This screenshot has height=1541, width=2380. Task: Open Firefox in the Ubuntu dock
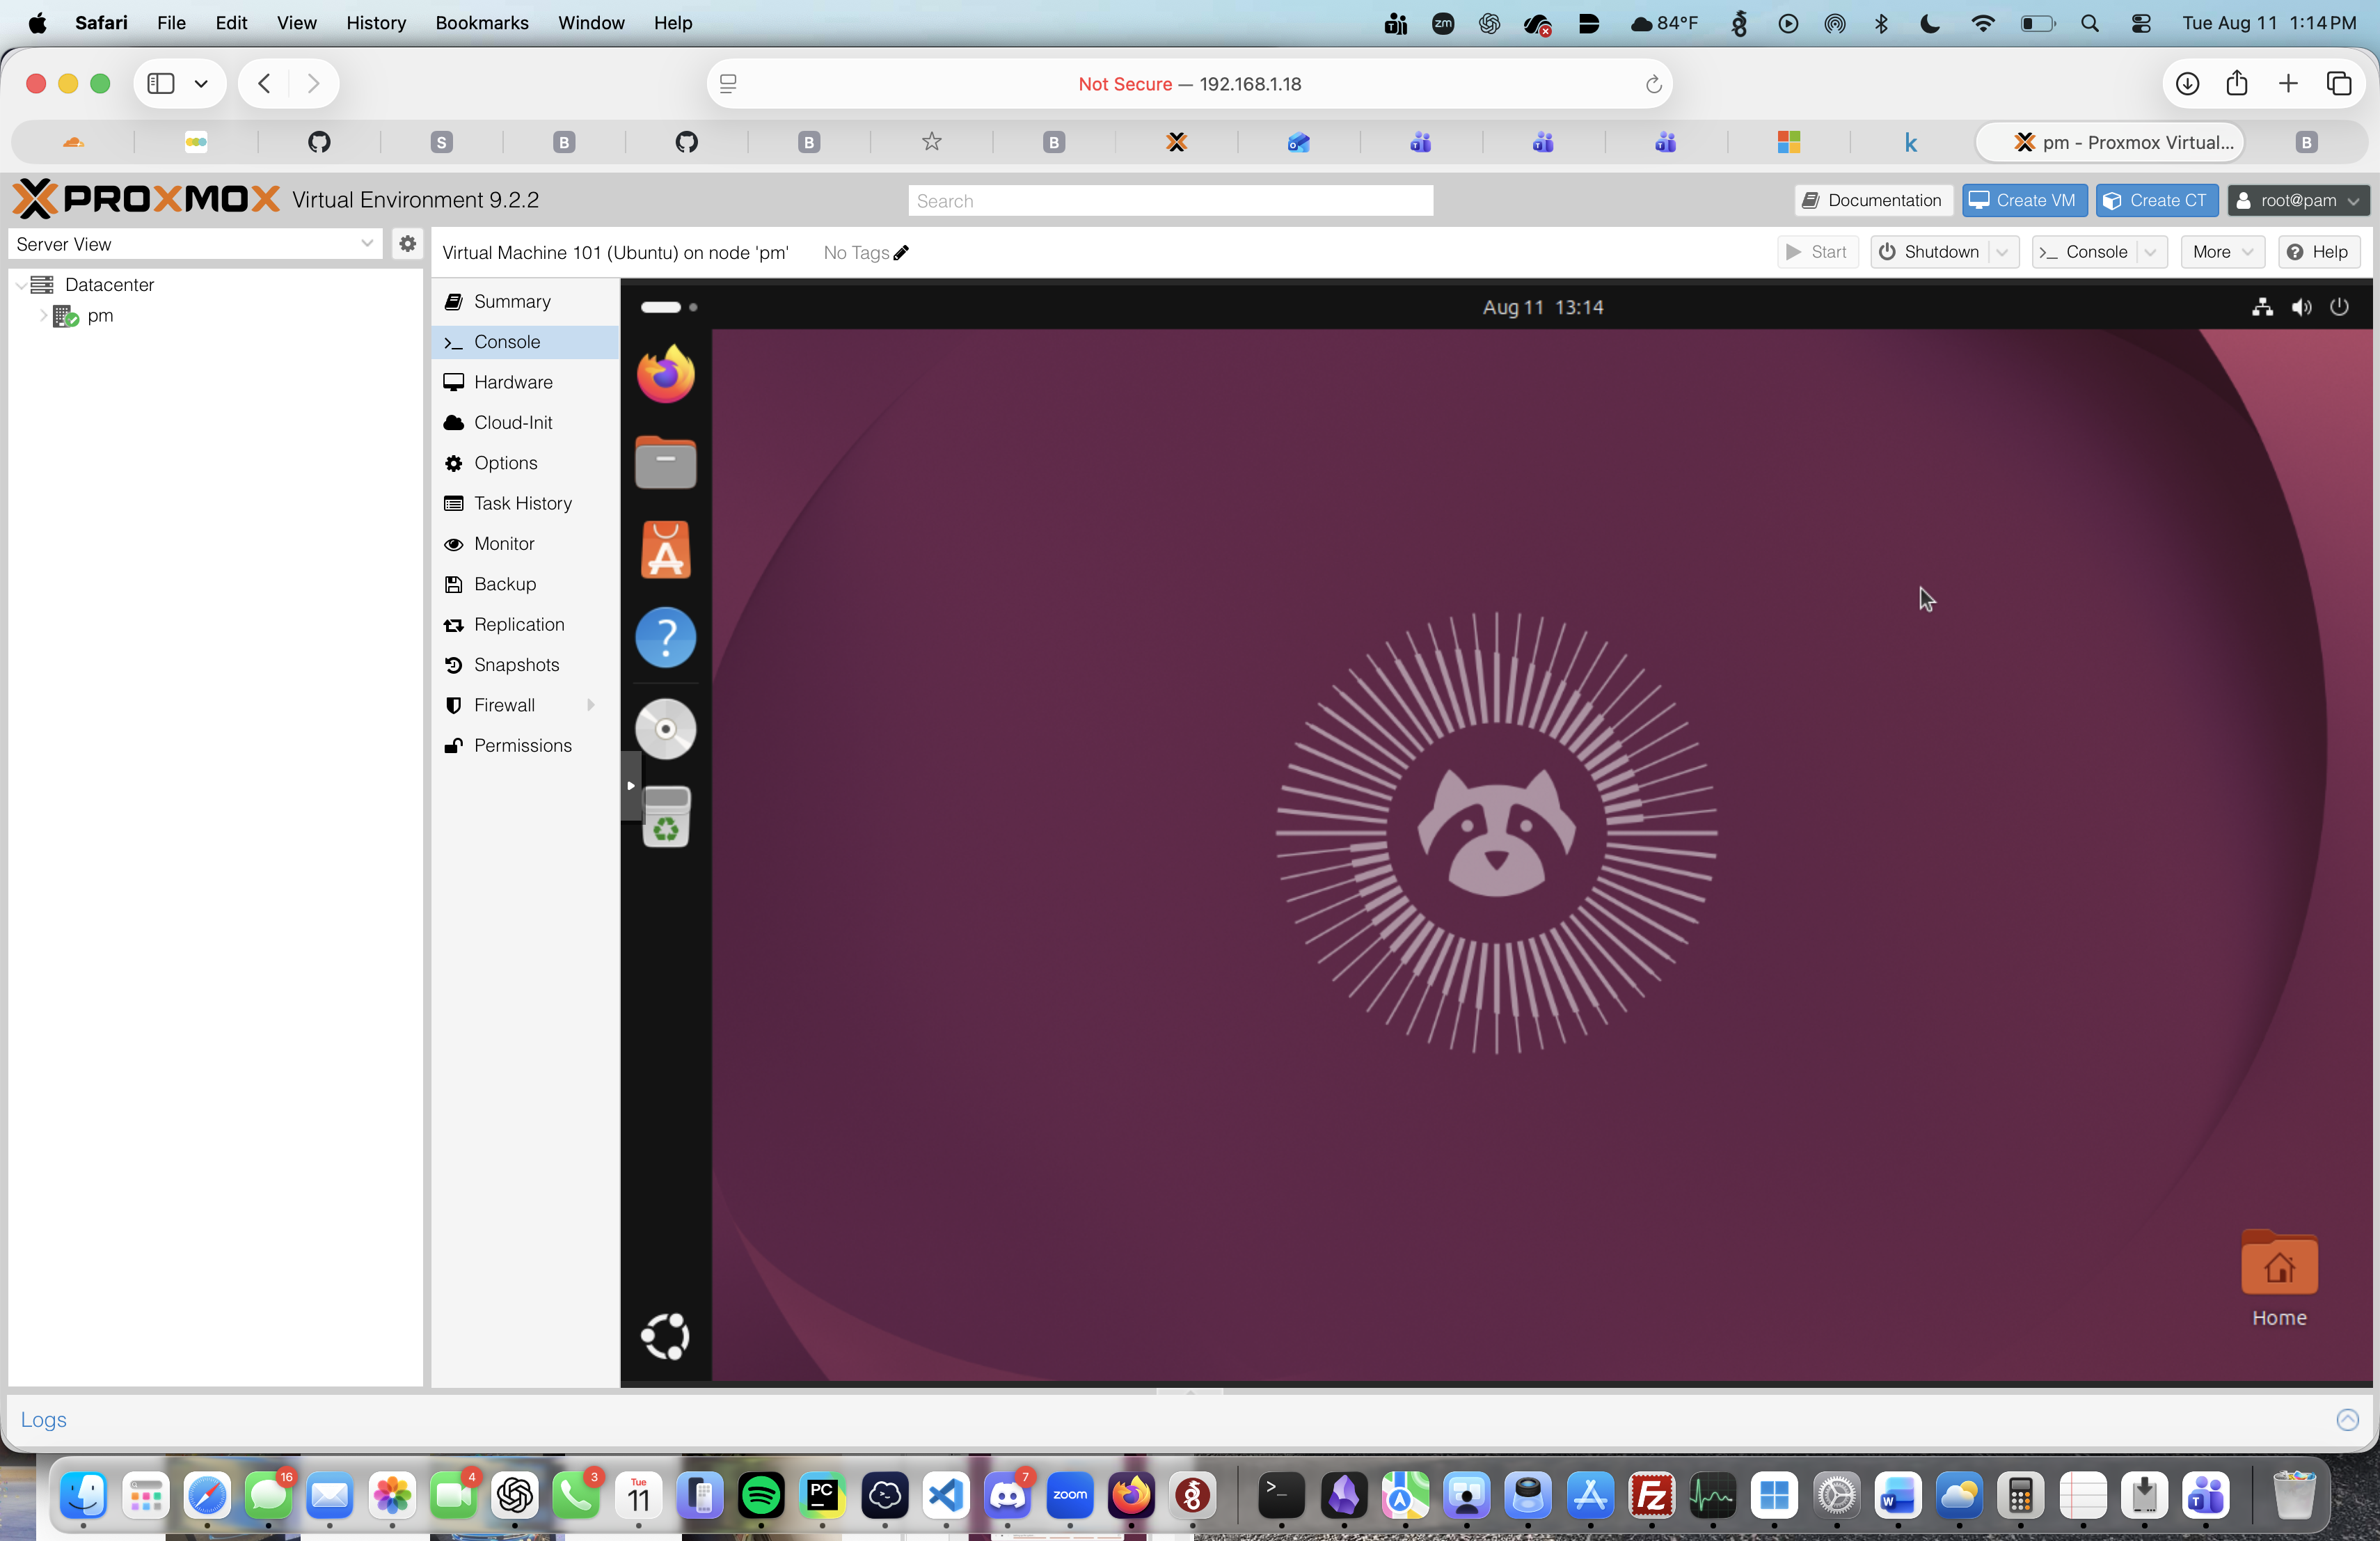pos(665,374)
